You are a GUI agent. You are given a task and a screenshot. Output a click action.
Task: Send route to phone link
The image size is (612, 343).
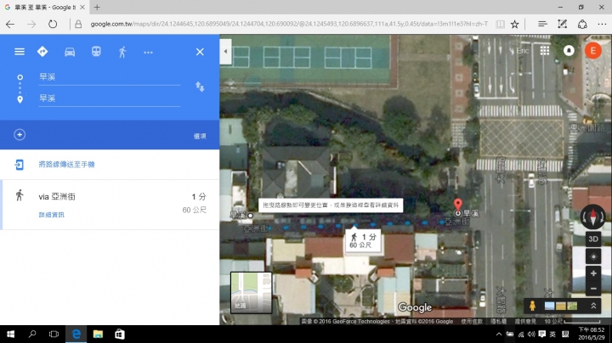tap(67, 164)
